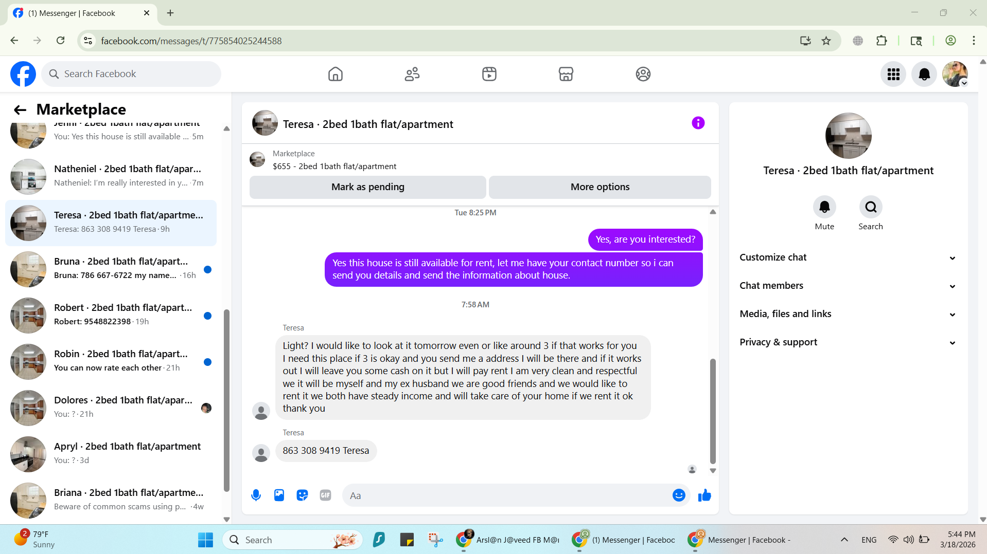Image resolution: width=987 pixels, height=554 pixels.
Task: Open Chrome menu three dots
Action: [x=974, y=41]
